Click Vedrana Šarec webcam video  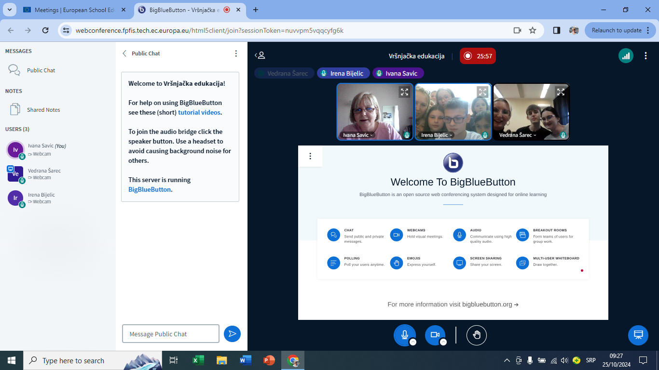(531, 112)
